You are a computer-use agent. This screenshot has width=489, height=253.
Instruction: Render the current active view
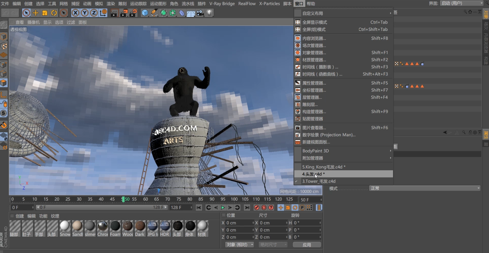point(114,13)
